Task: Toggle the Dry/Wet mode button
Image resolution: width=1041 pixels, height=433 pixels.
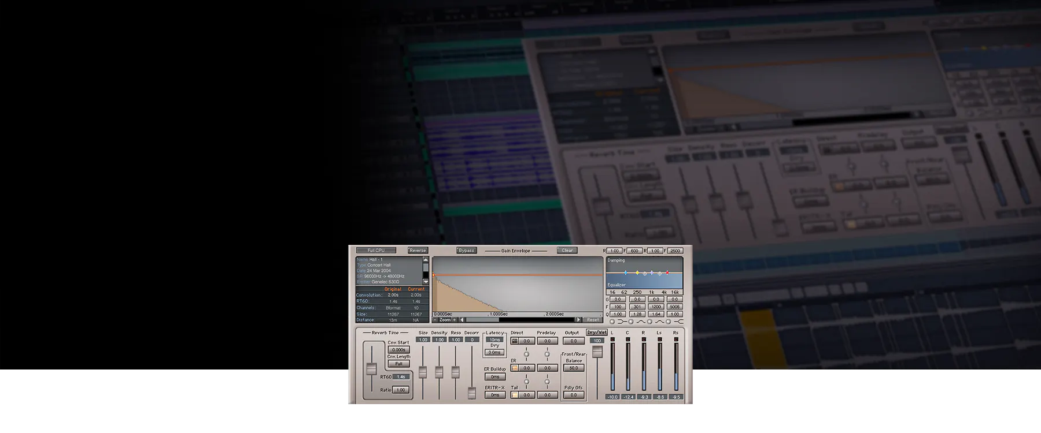Action: coord(597,332)
